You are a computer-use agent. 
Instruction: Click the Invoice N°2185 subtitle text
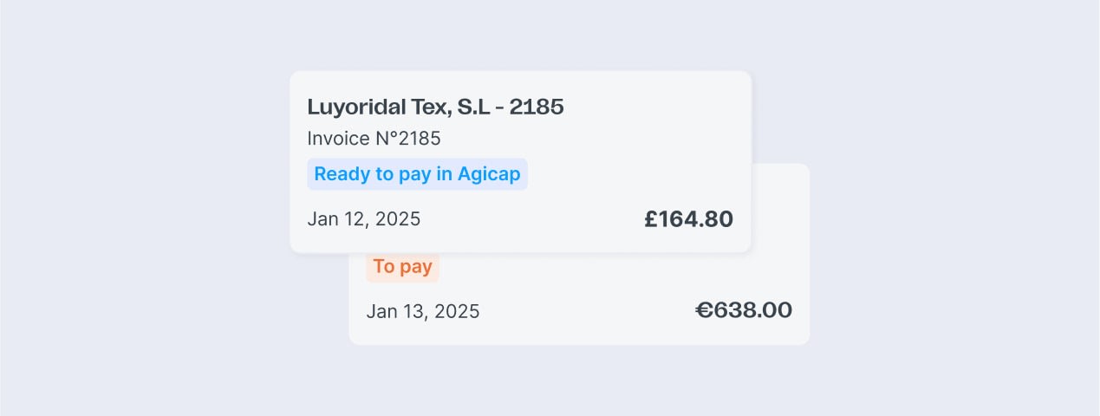click(x=374, y=139)
